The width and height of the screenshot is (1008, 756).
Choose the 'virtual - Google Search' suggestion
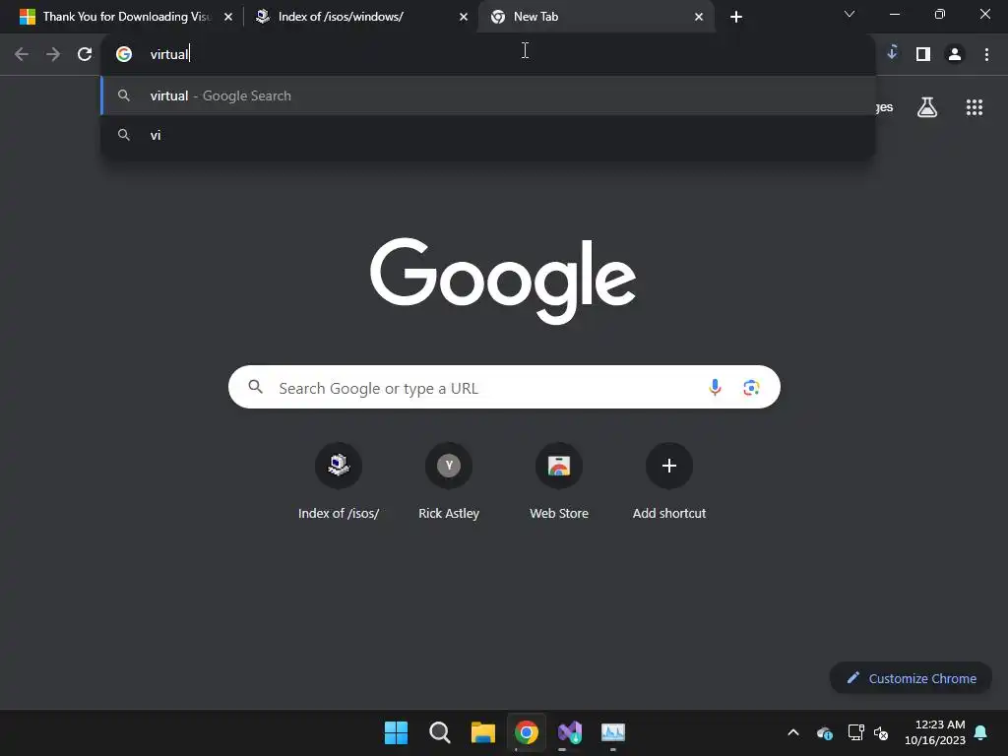pyautogui.click(x=488, y=95)
